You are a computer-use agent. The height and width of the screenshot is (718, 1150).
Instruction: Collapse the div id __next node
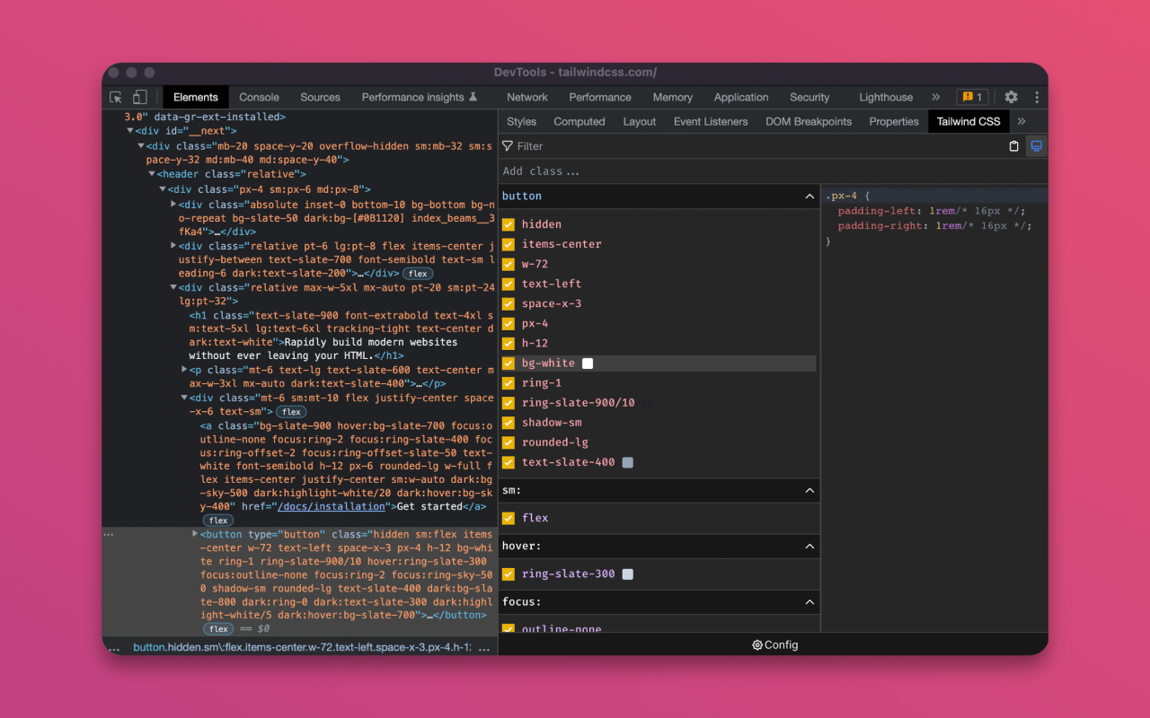[x=129, y=131]
